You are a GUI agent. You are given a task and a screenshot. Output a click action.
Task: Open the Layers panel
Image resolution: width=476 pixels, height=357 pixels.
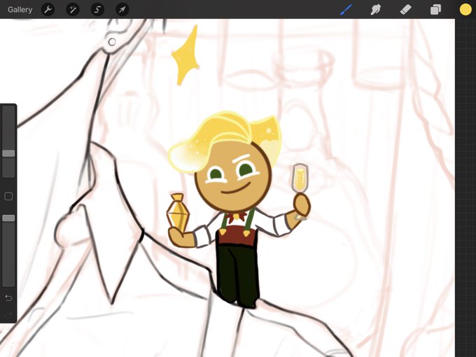(435, 10)
